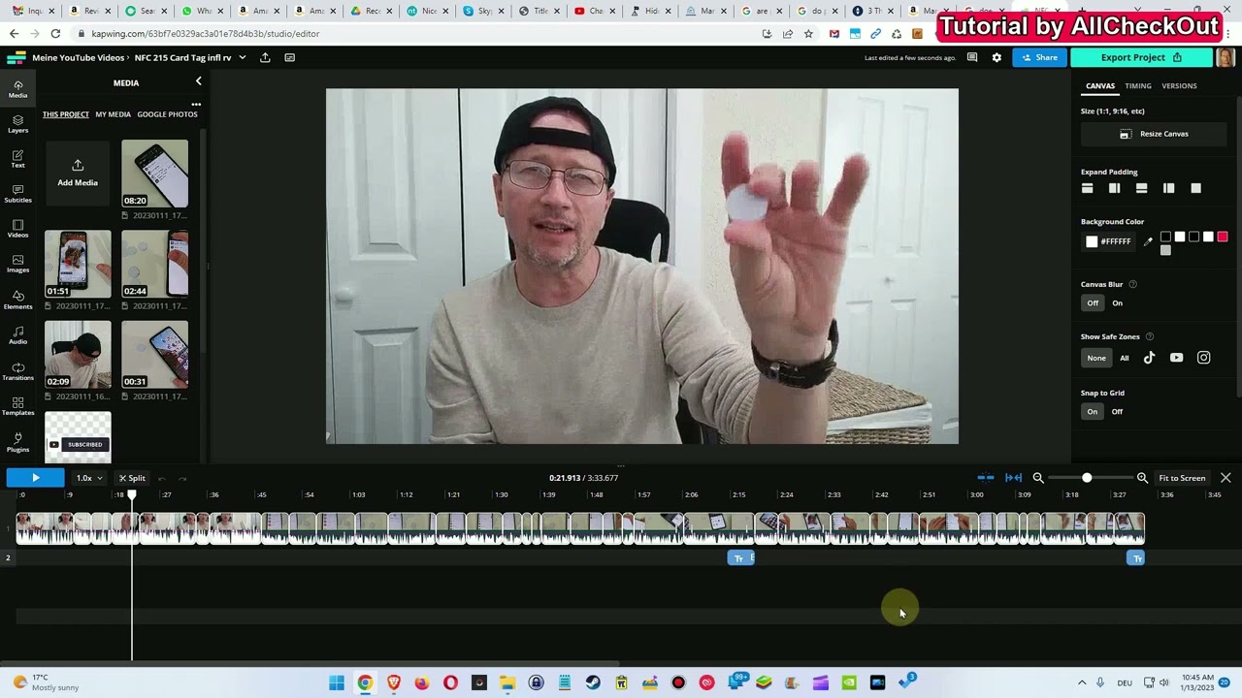Show Instagram safe zone
This screenshot has height=698, width=1242.
click(x=1203, y=358)
